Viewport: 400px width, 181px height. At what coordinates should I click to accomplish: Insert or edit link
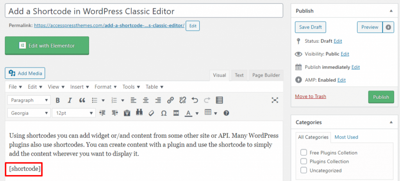point(170,100)
